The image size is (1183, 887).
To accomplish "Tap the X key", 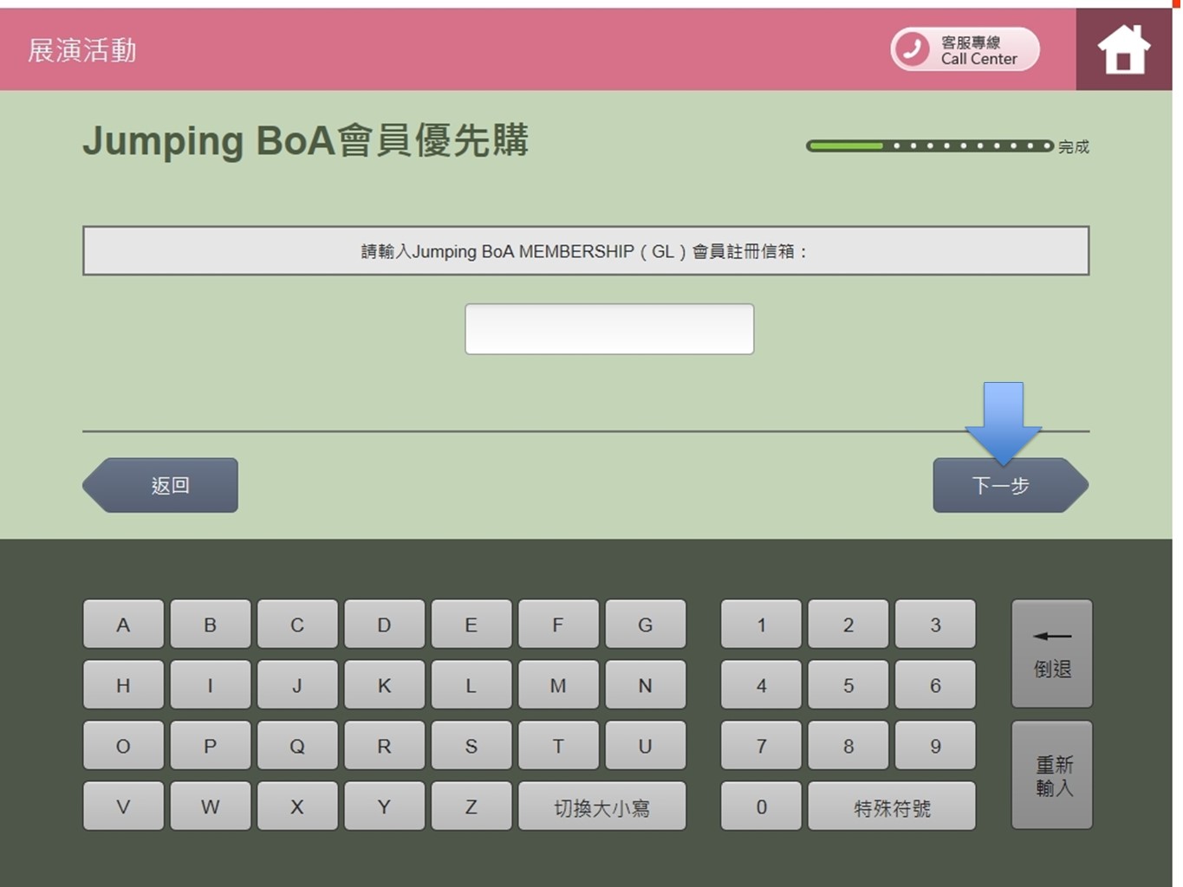I will click(297, 806).
